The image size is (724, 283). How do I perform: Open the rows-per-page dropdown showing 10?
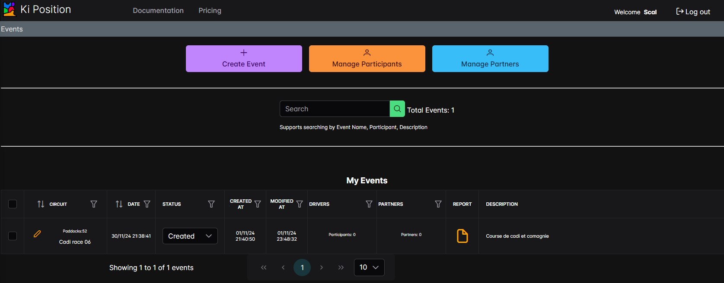(369, 267)
